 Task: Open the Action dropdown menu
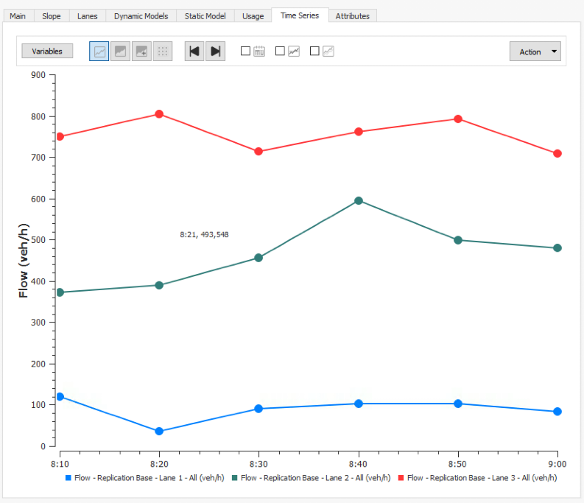535,52
